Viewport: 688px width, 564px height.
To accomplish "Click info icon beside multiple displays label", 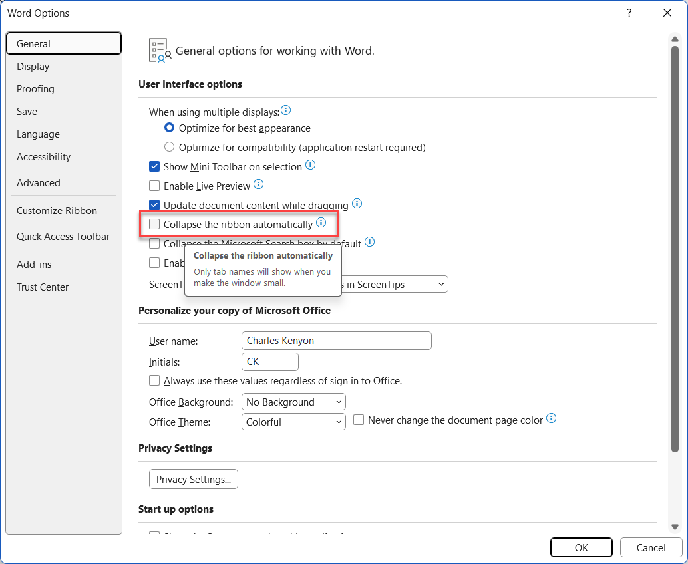I will [286, 110].
